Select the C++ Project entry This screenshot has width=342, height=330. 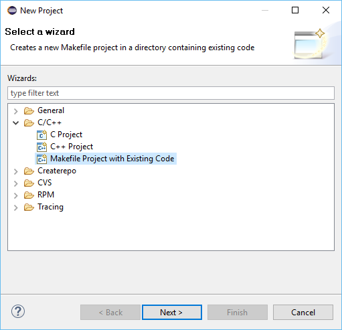point(72,147)
